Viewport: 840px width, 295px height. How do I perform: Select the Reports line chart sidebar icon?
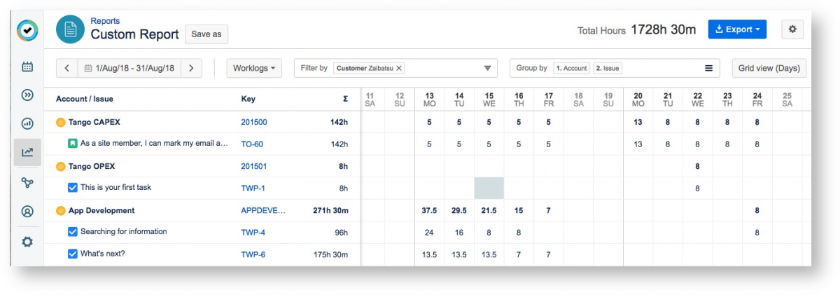pyautogui.click(x=27, y=152)
